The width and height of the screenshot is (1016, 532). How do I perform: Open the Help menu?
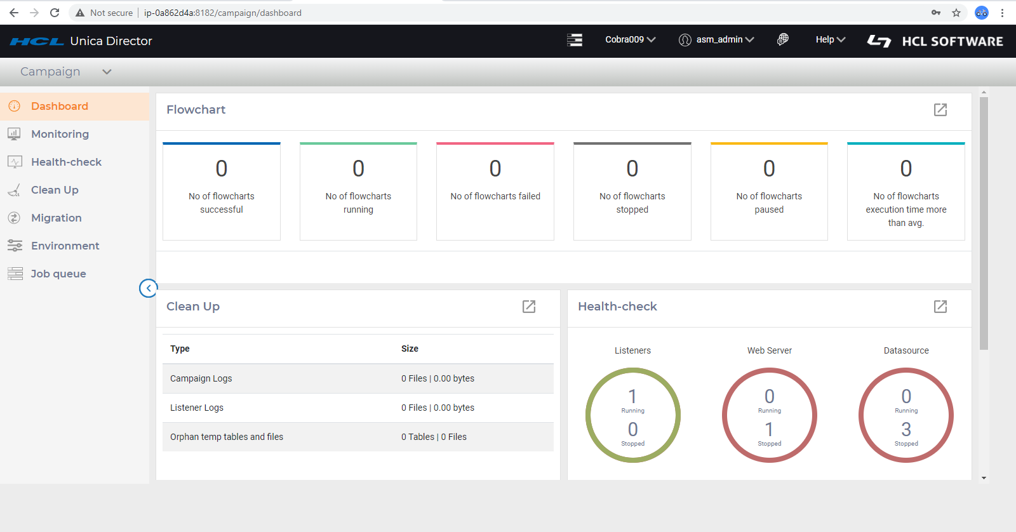[x=830, y=39]
